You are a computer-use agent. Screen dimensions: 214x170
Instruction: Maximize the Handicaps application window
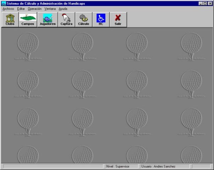point(205,3)
